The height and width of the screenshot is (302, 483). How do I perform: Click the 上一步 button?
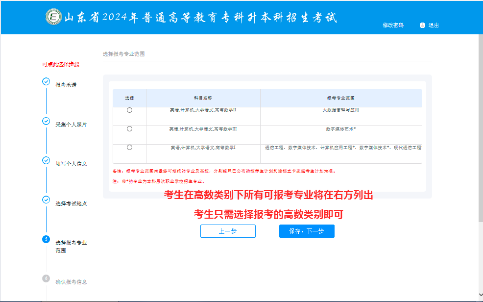point(228,231)
